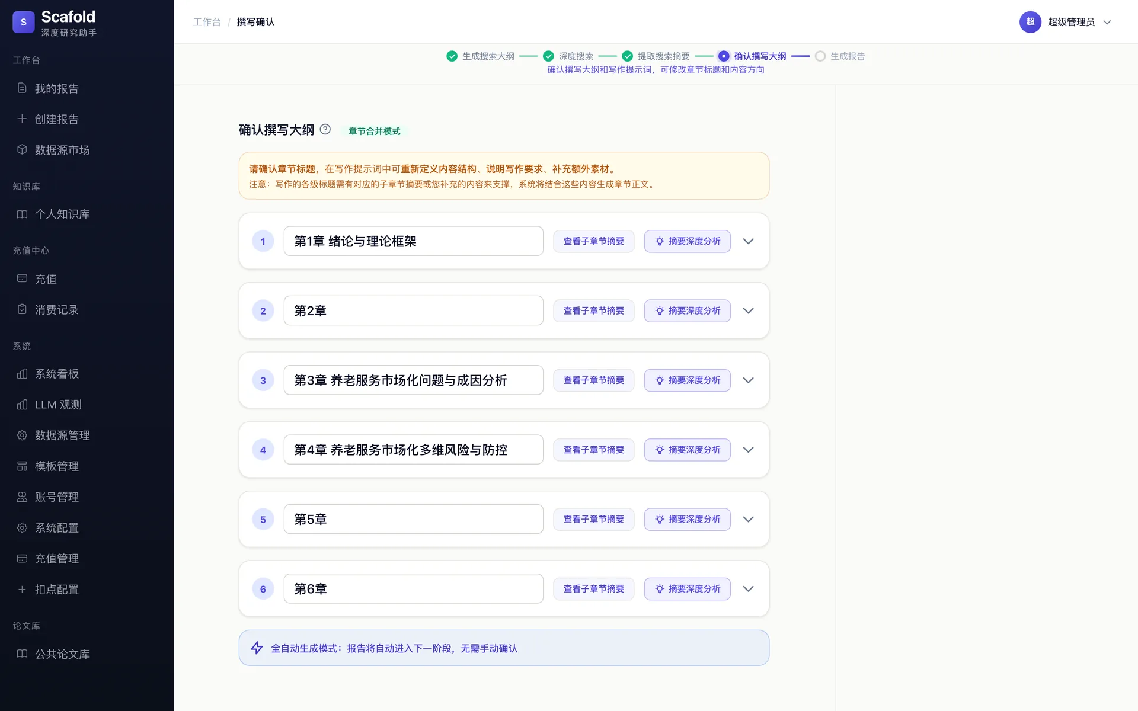Expand chapter 3 card with chevron

click(x=749, y=380)
